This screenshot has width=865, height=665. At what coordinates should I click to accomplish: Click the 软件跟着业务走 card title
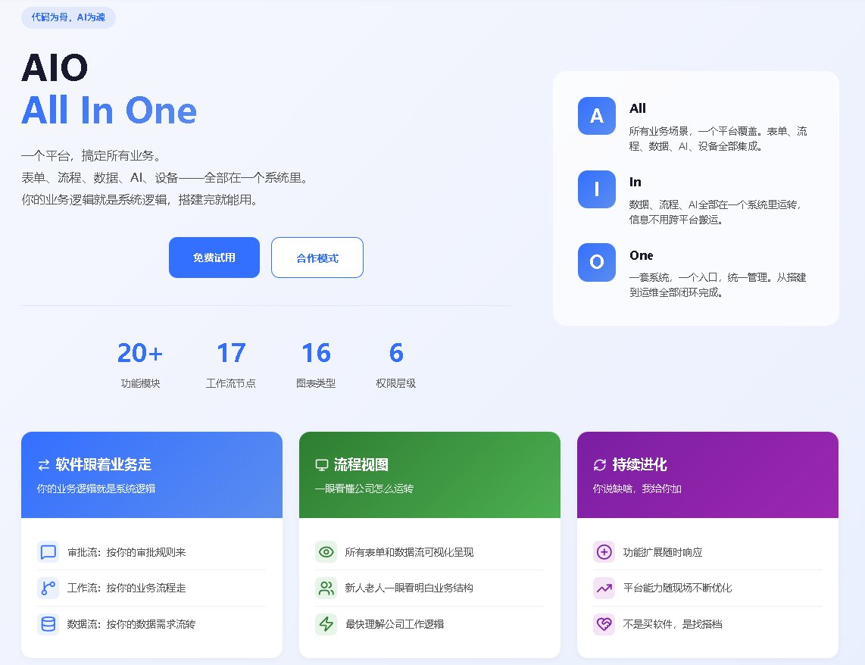click(x=104, y=465)
